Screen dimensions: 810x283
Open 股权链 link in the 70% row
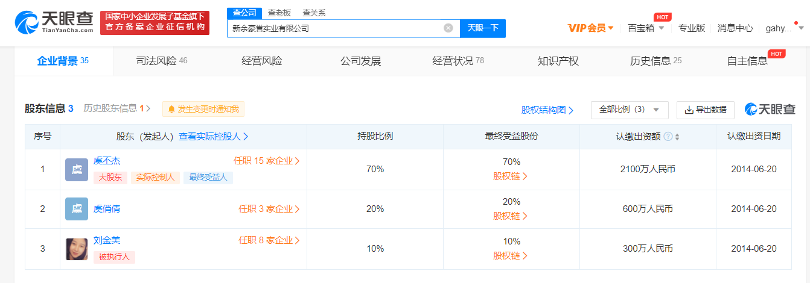(x=511, y=176)
